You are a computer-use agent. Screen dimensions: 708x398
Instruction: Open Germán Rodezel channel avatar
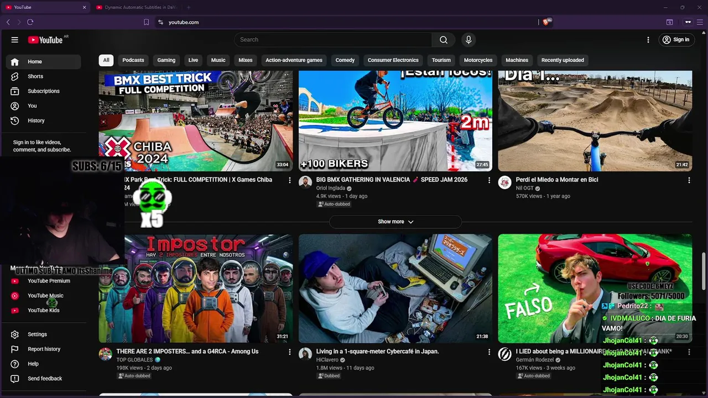pos(505,354)
